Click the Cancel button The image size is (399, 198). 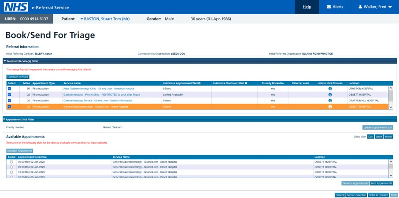(340, 195)
